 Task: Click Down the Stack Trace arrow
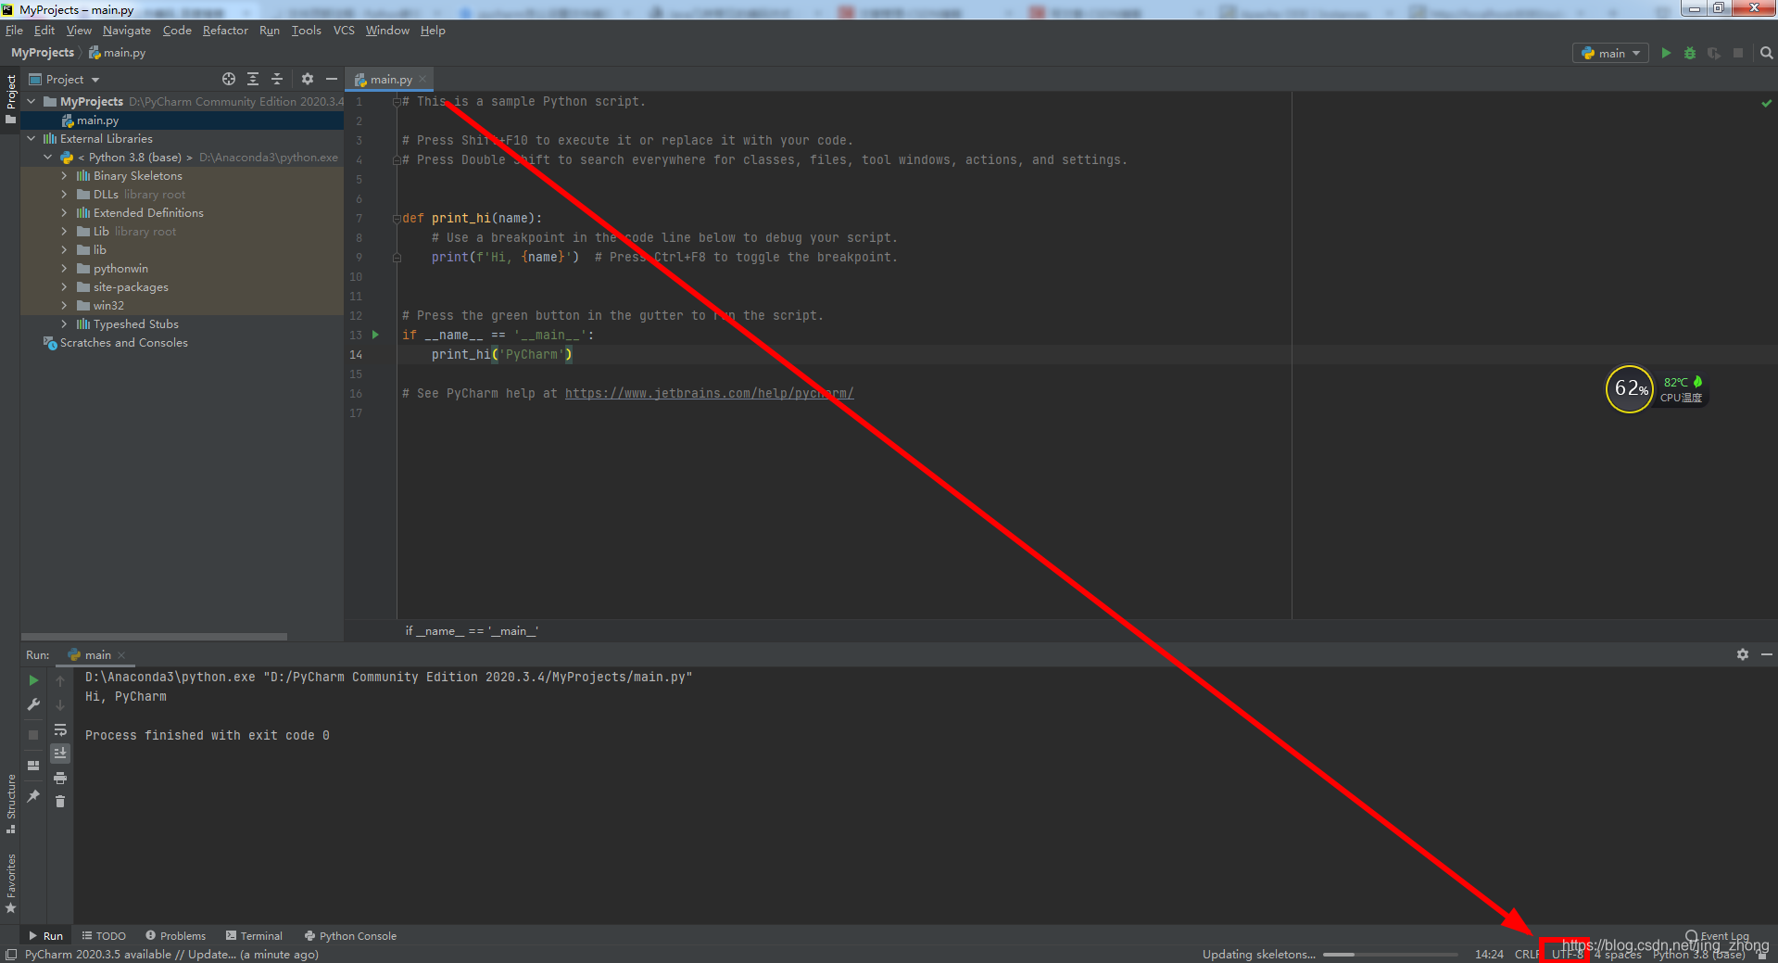click(60, 705)
